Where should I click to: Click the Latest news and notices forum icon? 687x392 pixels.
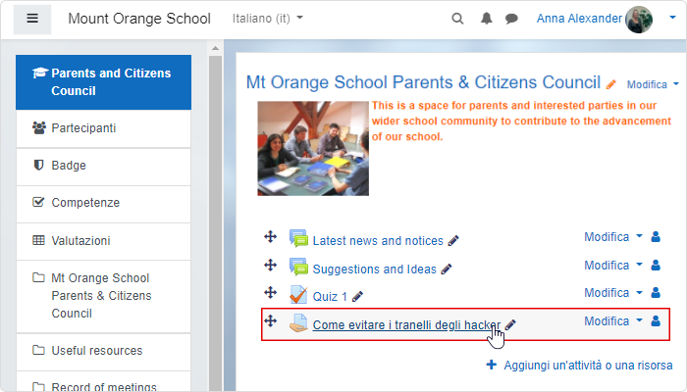point(298,238)
